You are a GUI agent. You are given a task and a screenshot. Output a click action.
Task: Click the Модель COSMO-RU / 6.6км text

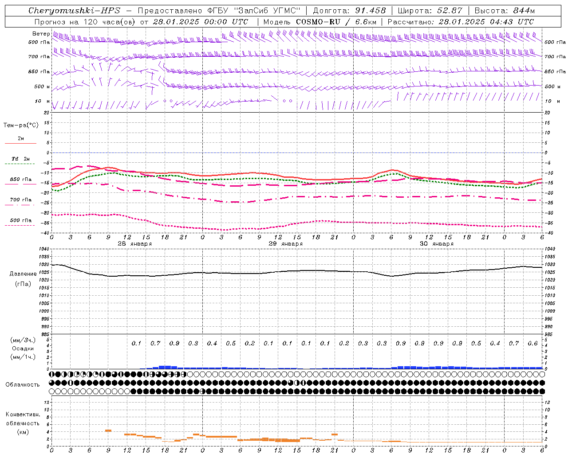point(320,22)
